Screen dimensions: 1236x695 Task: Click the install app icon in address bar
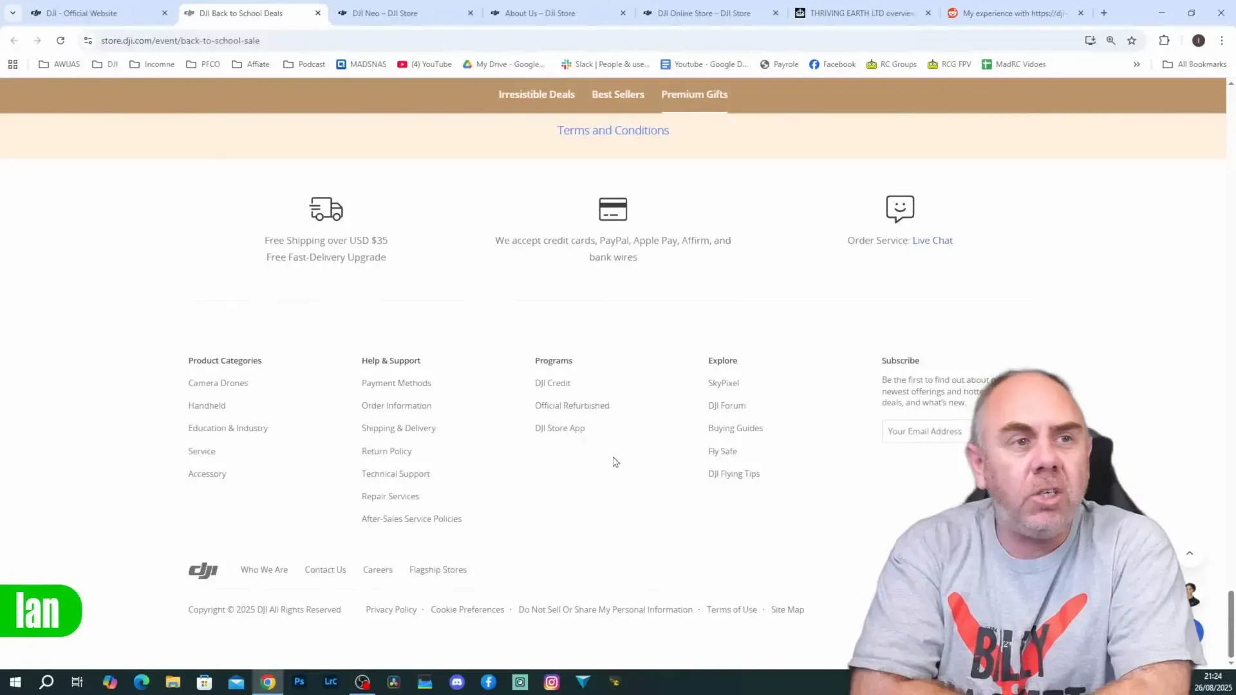point(1090,41)
